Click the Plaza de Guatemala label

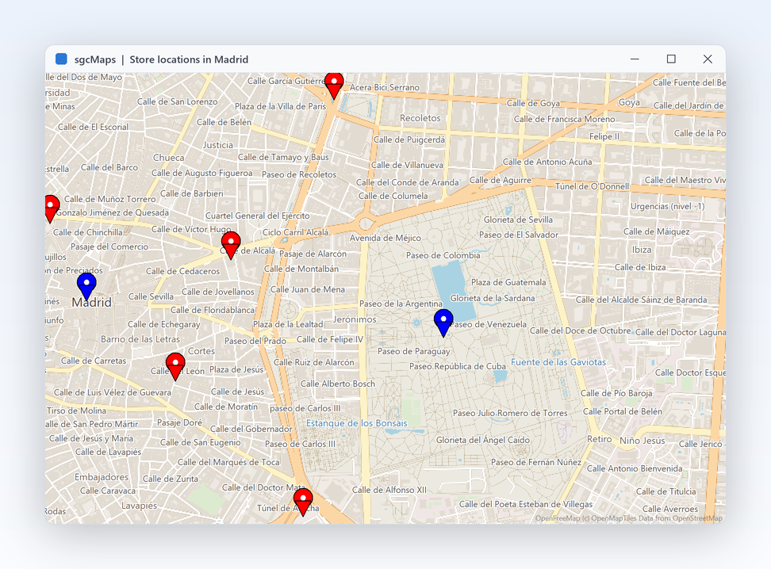pyautogui.click(x=508, y=282)
